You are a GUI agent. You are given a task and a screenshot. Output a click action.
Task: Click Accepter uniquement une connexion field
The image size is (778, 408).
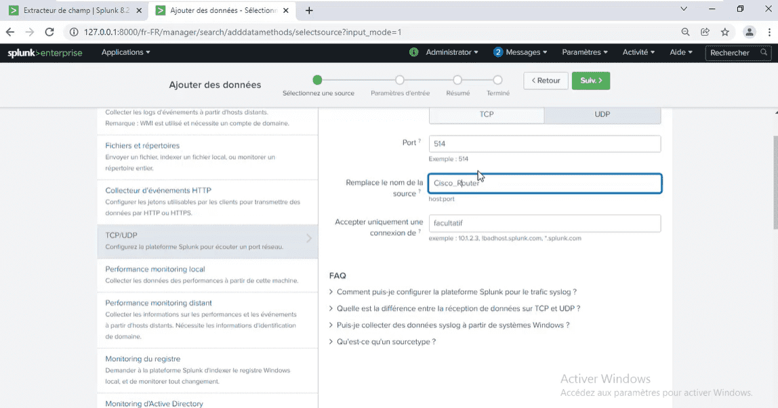[545, 224]
